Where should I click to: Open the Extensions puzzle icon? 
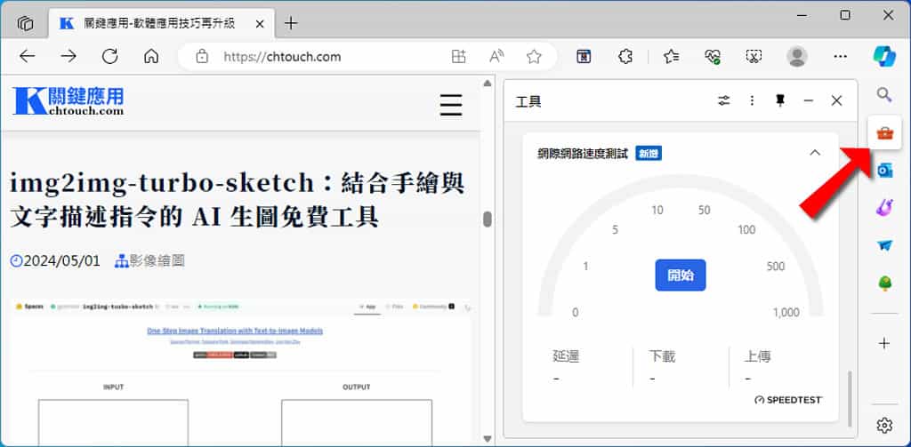[625, 57]
